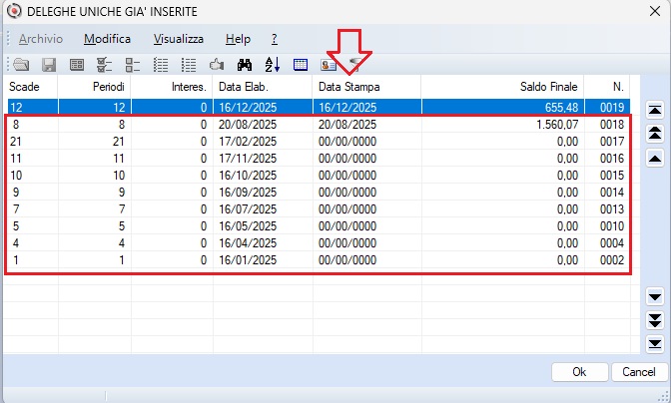This screenshot has height=403, width=671.
Task: Click the funnel filter toolbar icon
Action: tap(354, 65)
